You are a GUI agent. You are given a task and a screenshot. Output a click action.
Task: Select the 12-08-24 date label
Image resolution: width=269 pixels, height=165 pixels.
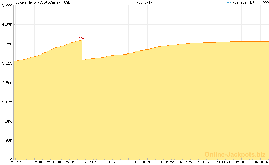pos(242,162)
